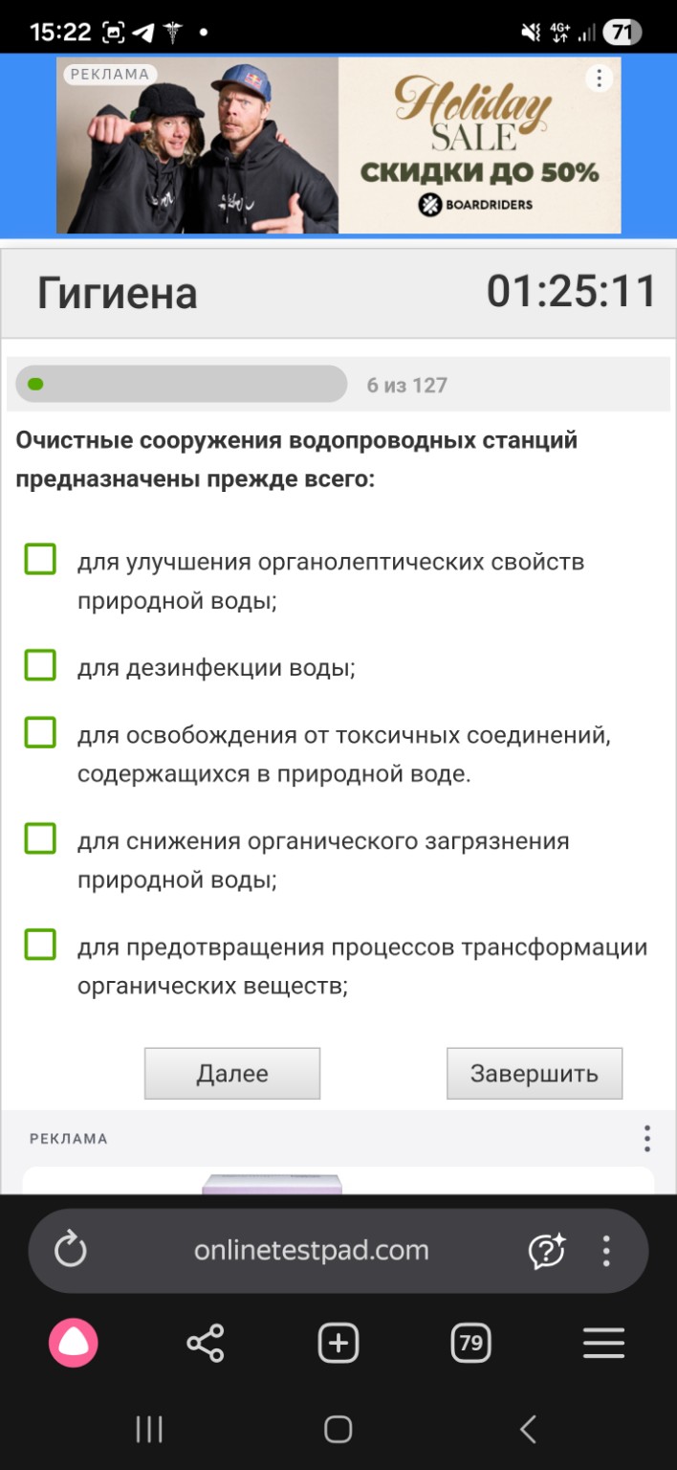Open recent apps with the navigation key
The image size is (677, 1470).
(x=149, y=1430)
